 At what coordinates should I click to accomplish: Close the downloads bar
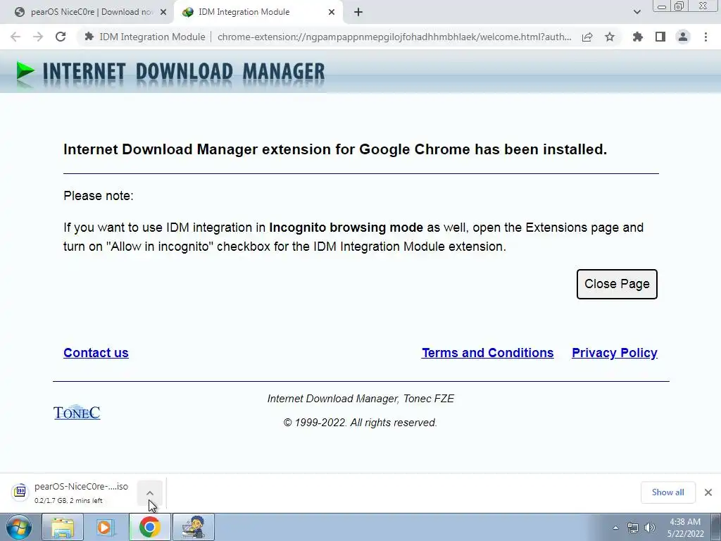[x=708, y=492]
